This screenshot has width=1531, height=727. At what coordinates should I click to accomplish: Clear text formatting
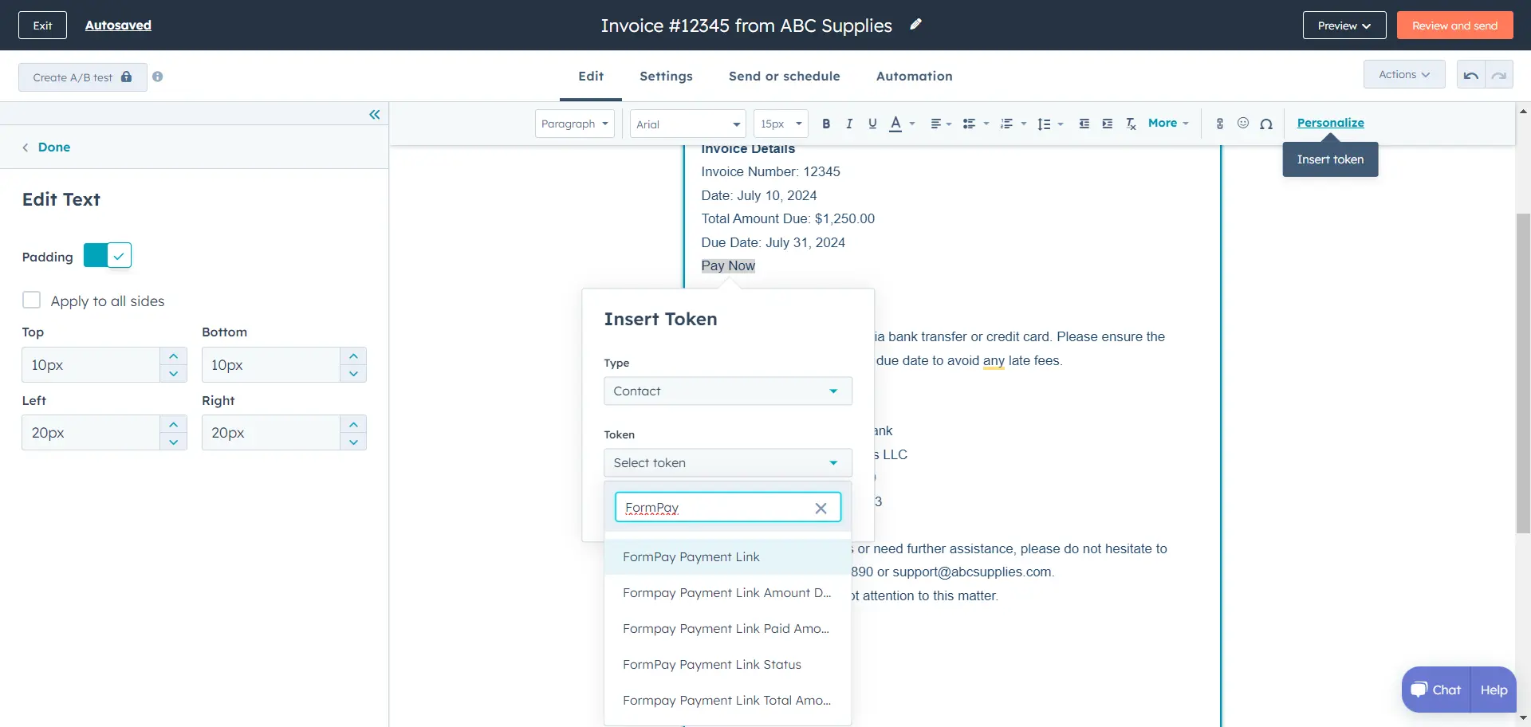pos(1131,124)
